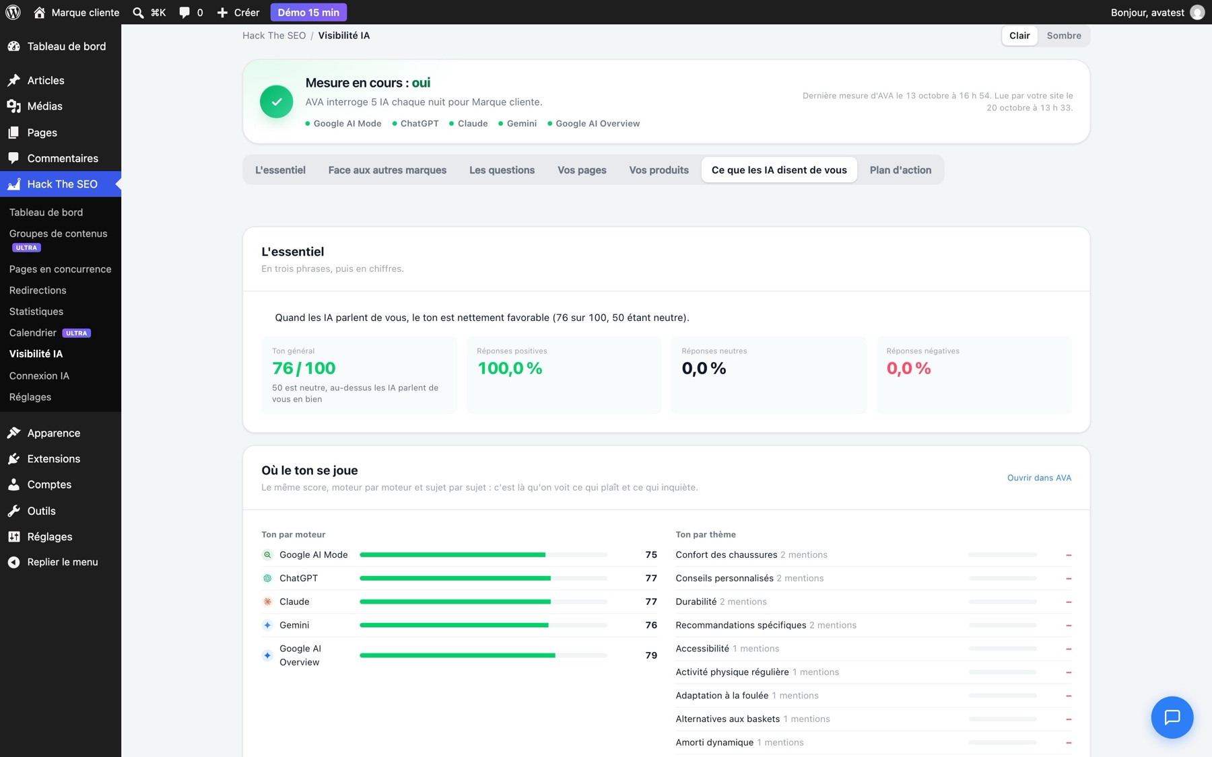Viewport: 1212px width, 757px height.
Task: Click the Amorti dynamique theme row
Action: pyautogui.click(x=873, y=743)
